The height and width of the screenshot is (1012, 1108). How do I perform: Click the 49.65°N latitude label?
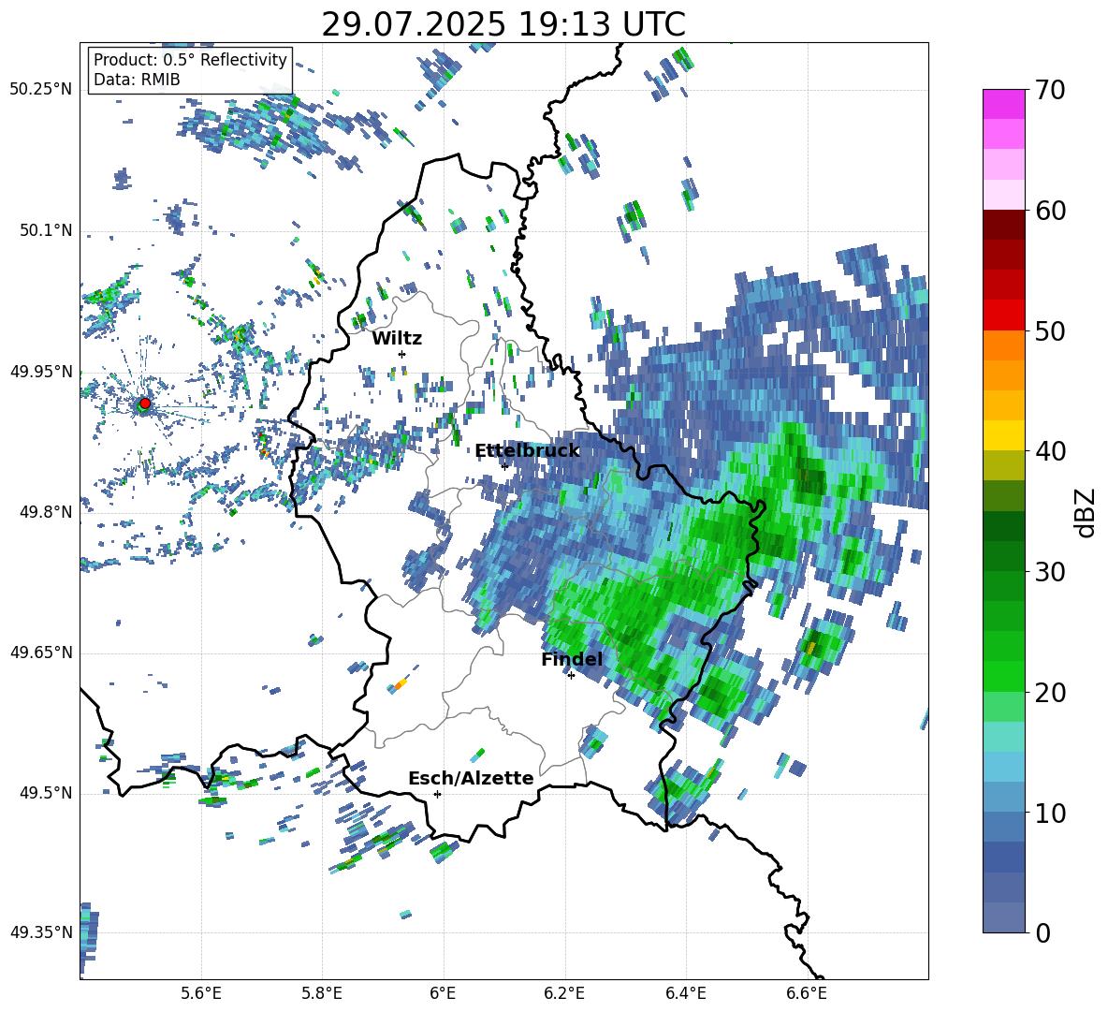coord(41,653)
